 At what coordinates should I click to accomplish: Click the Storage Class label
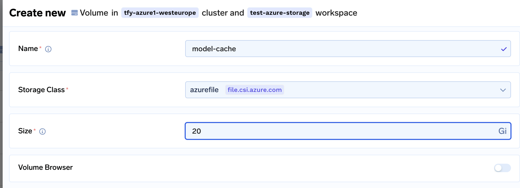(x=41, y=90)
